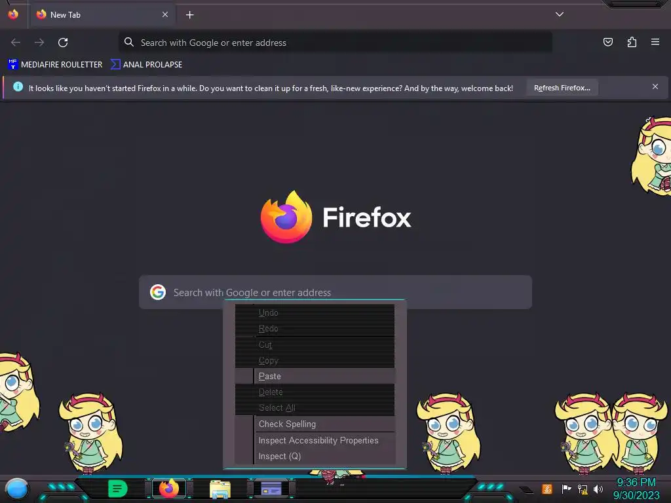Open the second bookmark in bookmarks toolbar

click(x=146, y=65)
